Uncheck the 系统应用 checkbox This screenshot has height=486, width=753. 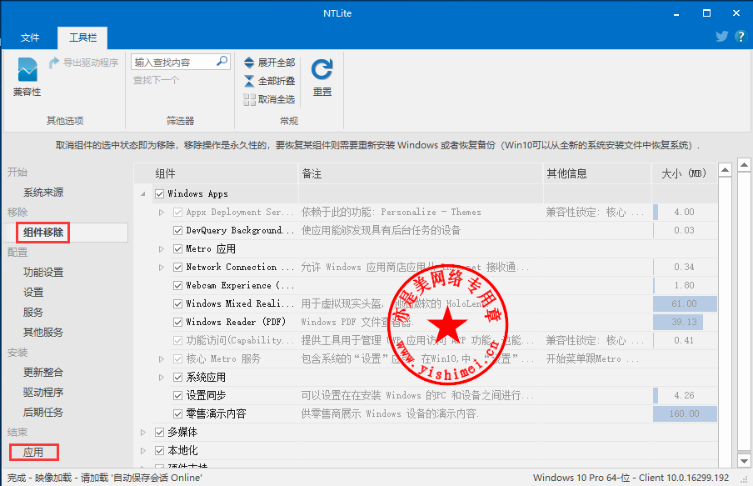pos(177,378)
